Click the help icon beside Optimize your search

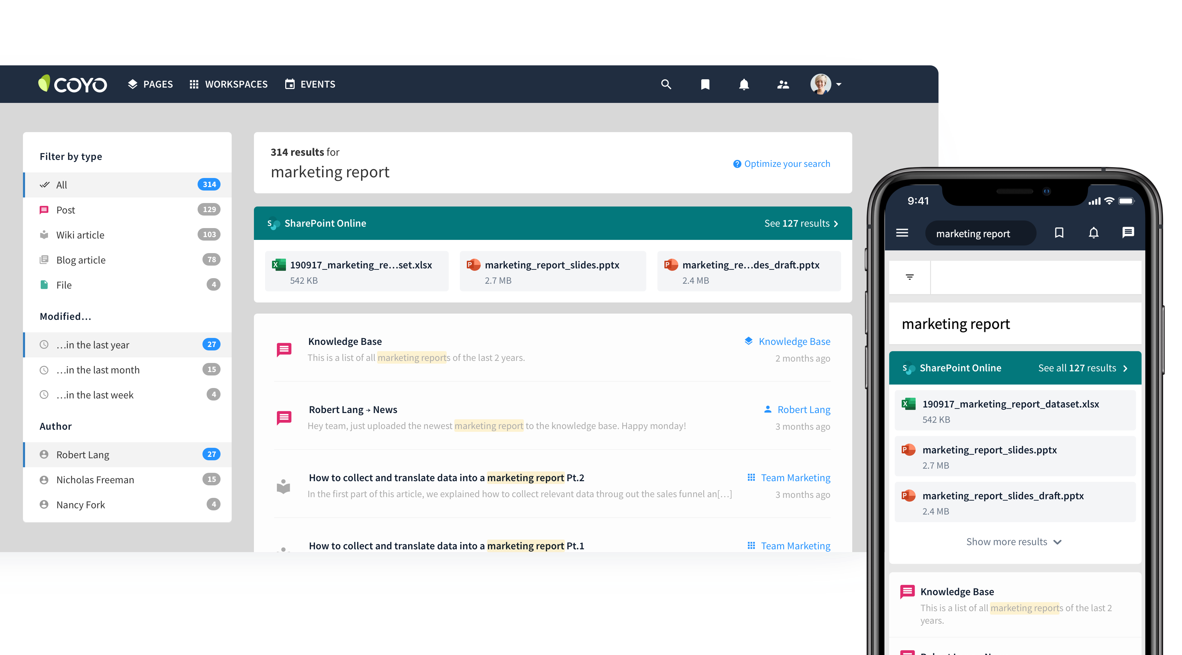[737, 164]
